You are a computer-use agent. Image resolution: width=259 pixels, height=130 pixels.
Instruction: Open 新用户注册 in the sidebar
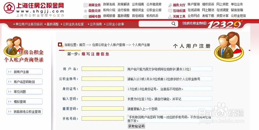pos(24,72)
